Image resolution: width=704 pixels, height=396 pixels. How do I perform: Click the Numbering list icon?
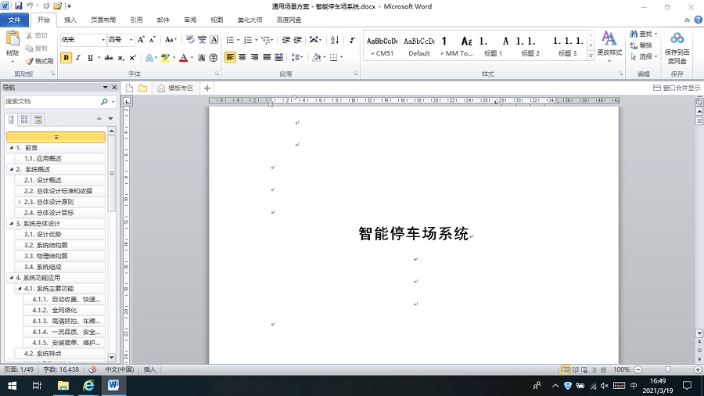coord(247,40)
